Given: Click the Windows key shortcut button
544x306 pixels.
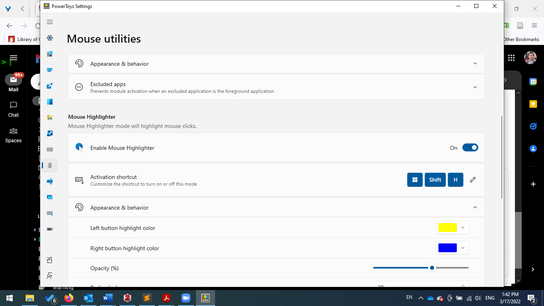Looking at the screenshot, I should pos(415,180).
